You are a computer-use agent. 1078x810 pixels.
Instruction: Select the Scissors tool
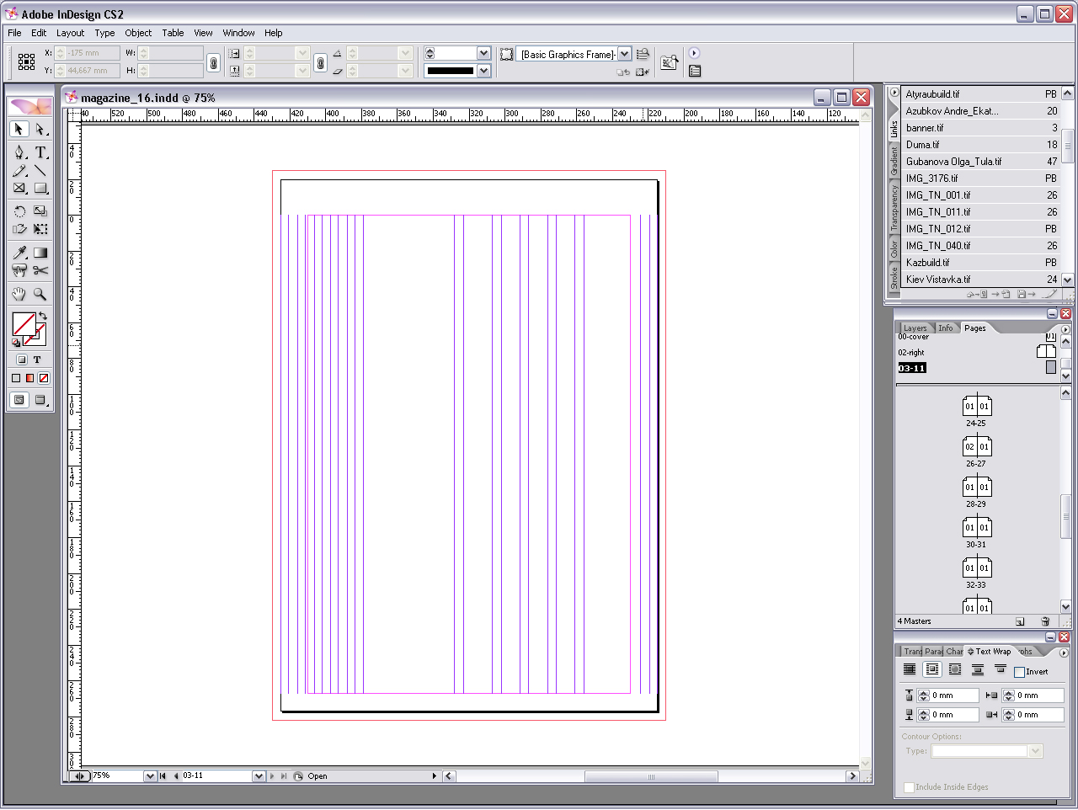(40, 270)
